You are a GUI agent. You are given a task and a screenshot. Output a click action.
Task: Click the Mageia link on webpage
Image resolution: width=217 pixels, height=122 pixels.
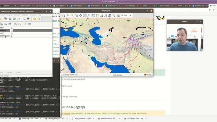pyautogui.click(x=56, y=51)
